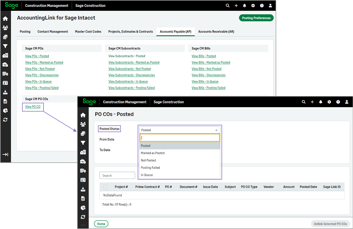Switch to the Contact Management tab
Viewport: 353px width, 229px height.
coord(53,31)
